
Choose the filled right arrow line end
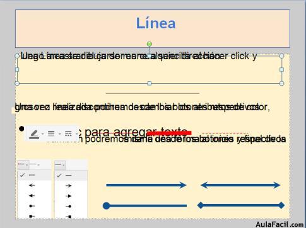coord(69,196)
